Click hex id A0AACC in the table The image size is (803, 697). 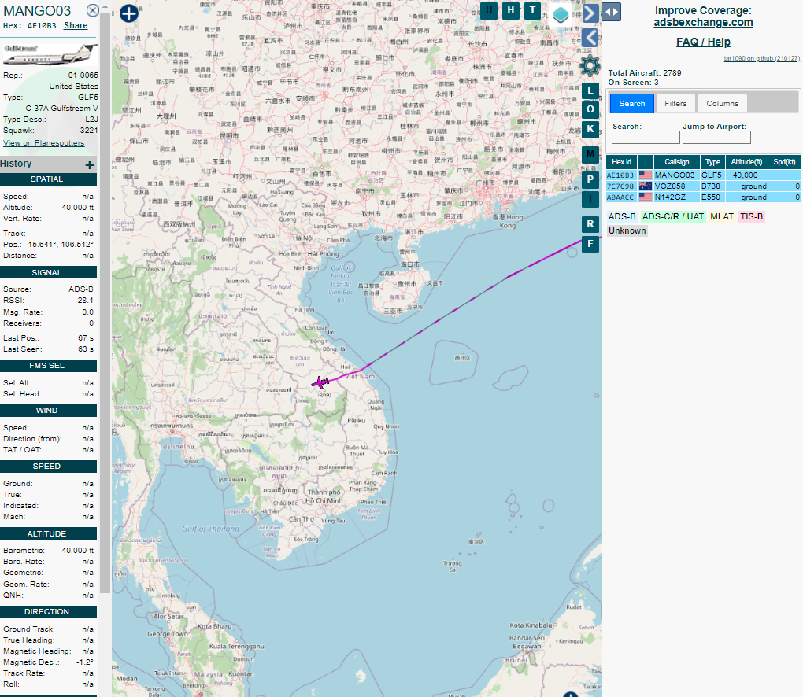pos(620,197)
